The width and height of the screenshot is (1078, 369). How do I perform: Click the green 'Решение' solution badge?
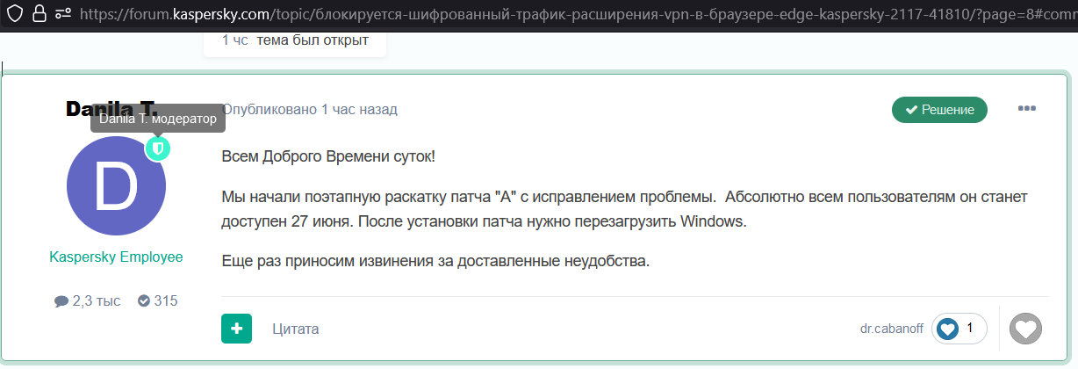(x=939, y=110)
